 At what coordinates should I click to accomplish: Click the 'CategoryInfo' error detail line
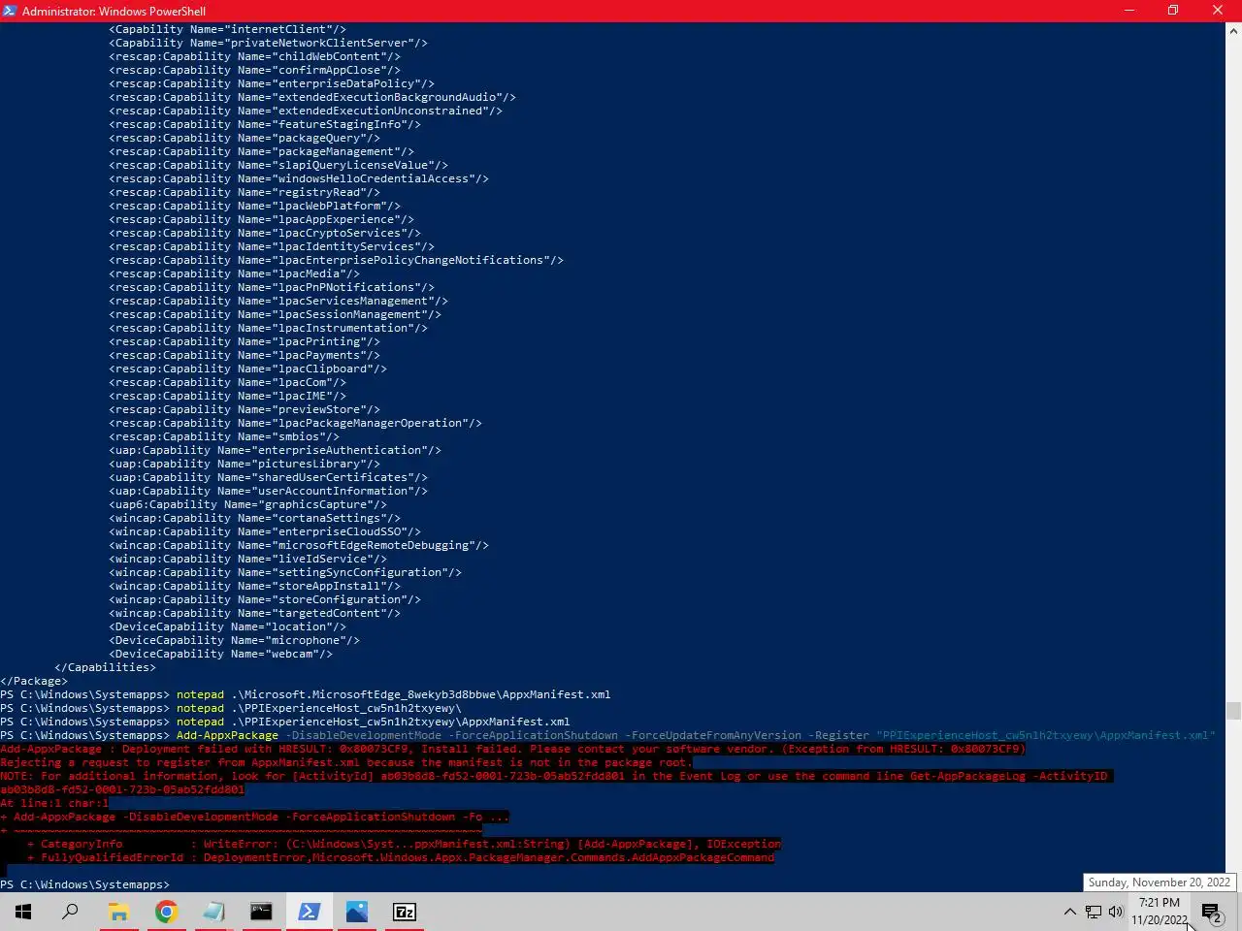[x=404, y=844]
